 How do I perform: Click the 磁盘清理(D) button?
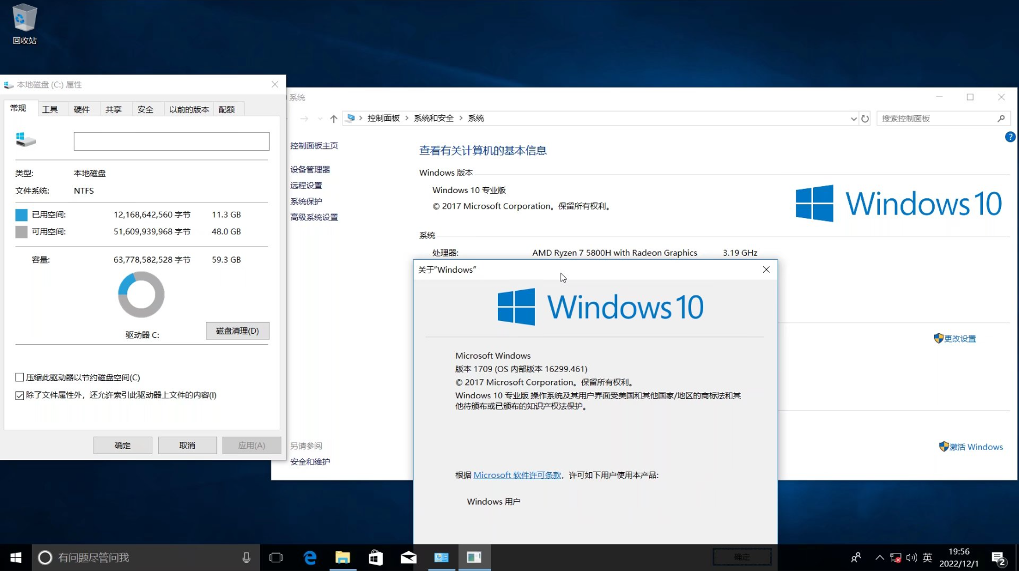coord(237,330)
